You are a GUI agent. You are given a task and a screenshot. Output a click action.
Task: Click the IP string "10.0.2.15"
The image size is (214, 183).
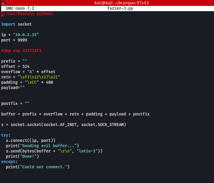26,35
